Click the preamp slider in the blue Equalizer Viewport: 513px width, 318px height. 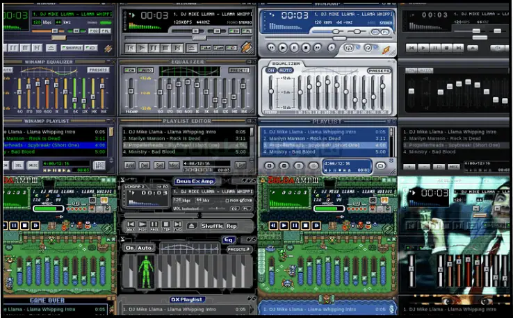click(x=272, y=92)
